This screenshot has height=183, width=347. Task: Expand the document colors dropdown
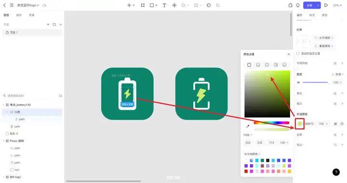252,154
